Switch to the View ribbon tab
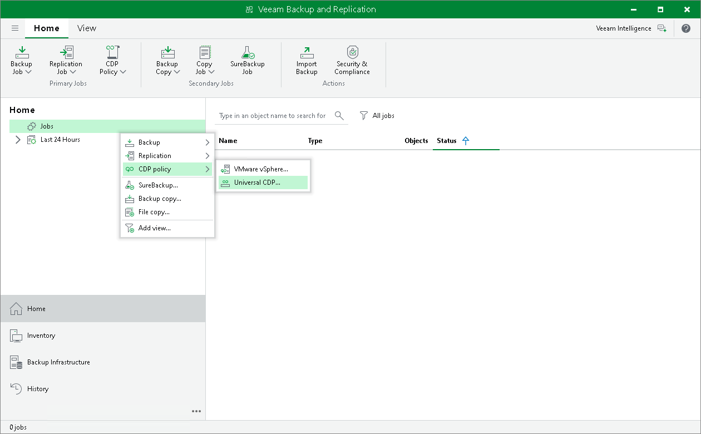This screenshot has height=434, width=701. (86, 28)
